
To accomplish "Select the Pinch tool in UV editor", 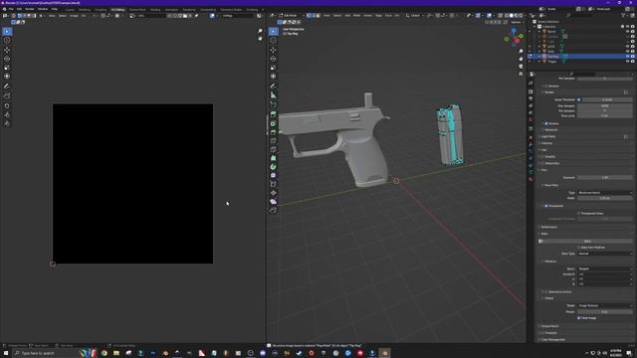I will [x=7, y=123].
